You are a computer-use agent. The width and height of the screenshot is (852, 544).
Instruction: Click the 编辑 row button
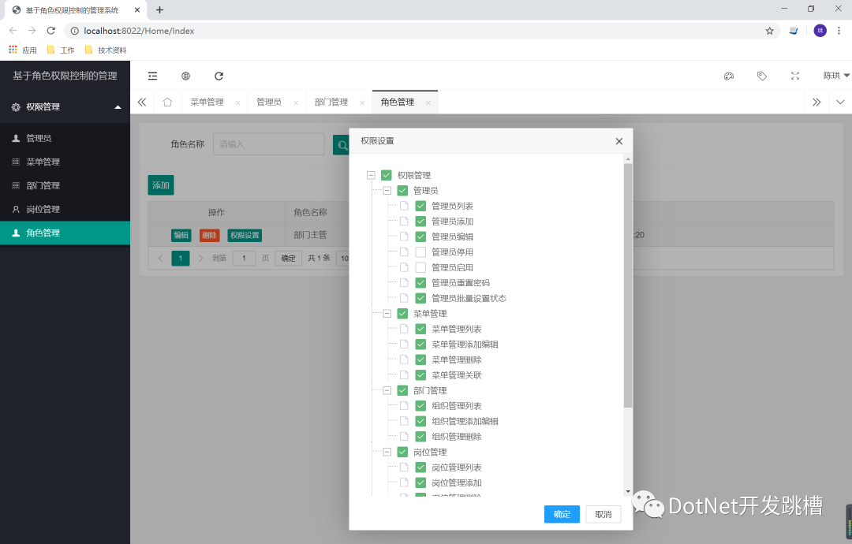click(181, 235)
